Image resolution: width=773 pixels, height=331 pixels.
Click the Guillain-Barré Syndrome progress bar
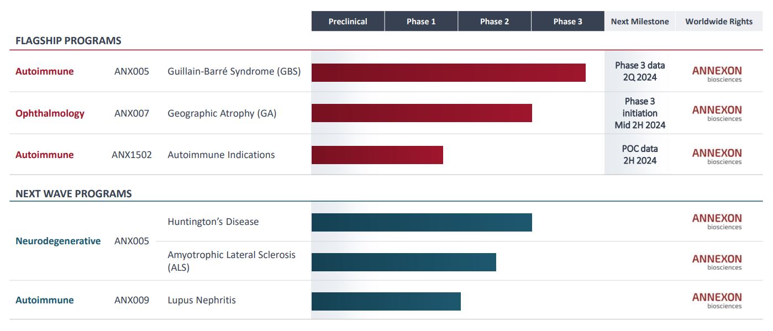pos(448,72)
